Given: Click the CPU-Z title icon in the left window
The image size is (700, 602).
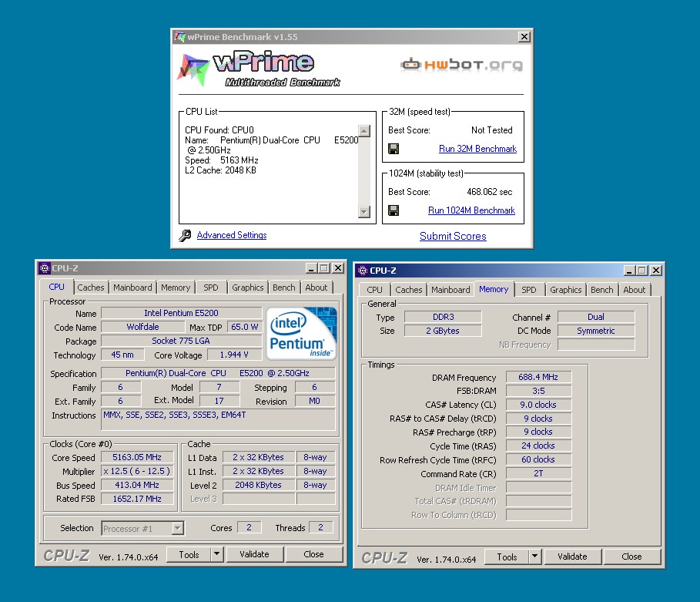Looking at the screenshot, I should pos(44,268).
